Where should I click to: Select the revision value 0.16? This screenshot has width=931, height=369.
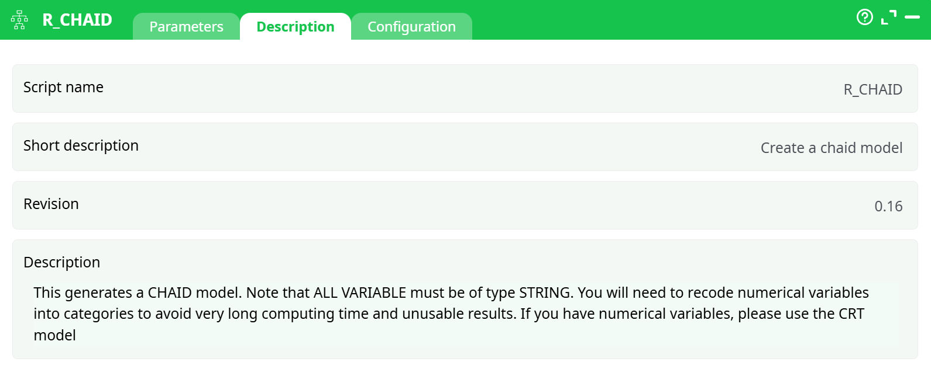click(x=888, y=207)
